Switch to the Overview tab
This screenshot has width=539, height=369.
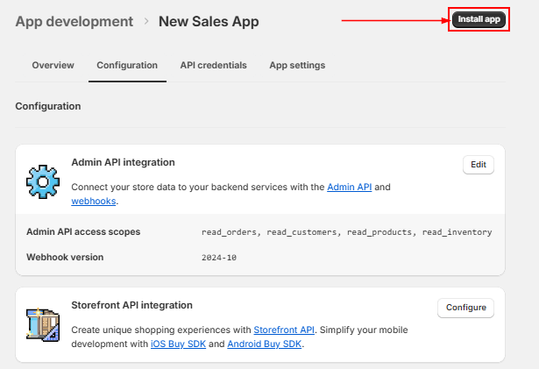click(x=53, y=65)
